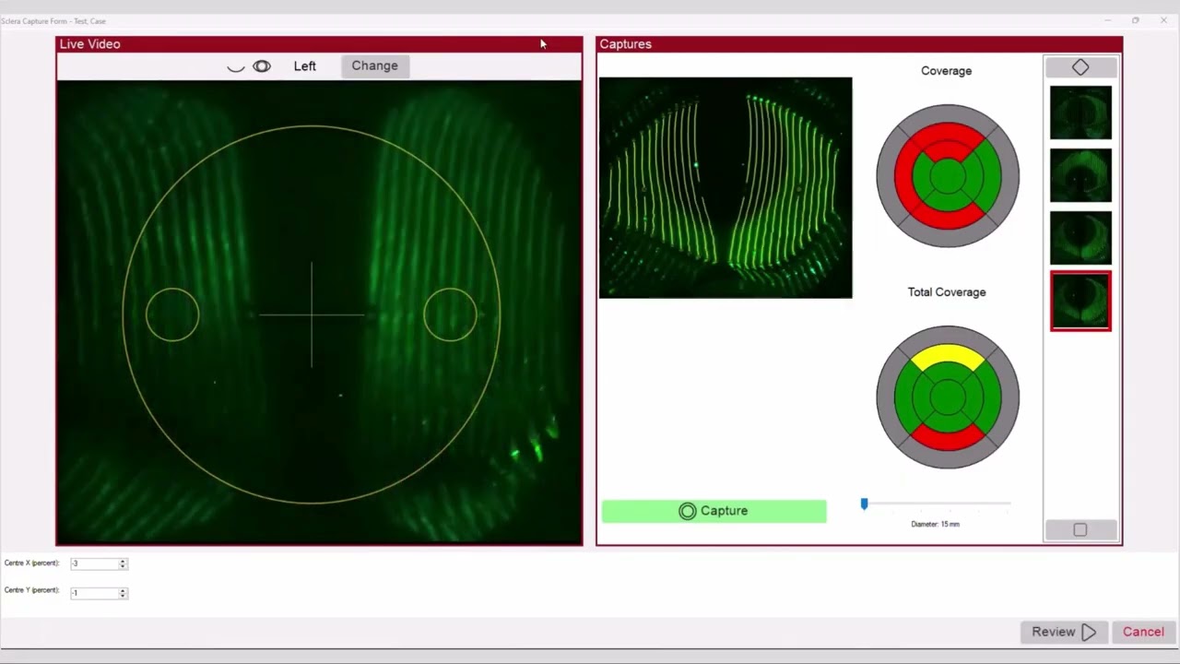Image resolution: width=1180 pixels, height=664 pixels.
Task: Maximize the Sclera Capture Form window
Action: click(1136, 20)
